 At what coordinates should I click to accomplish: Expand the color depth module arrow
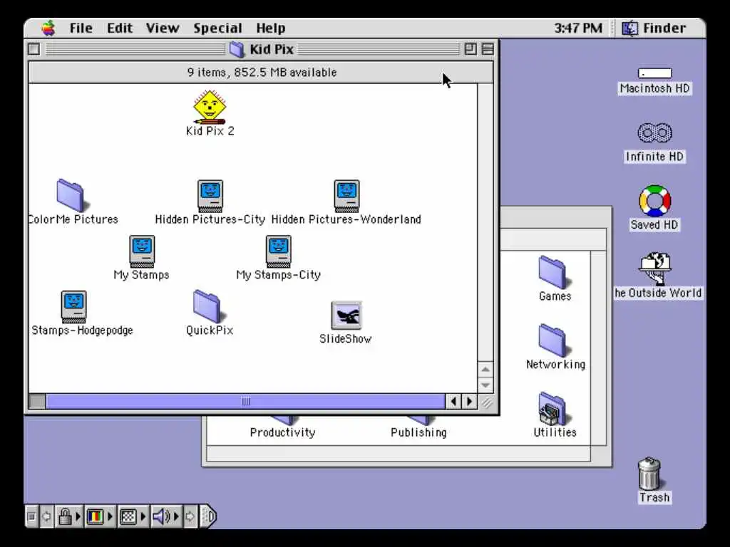click(110, 516)
